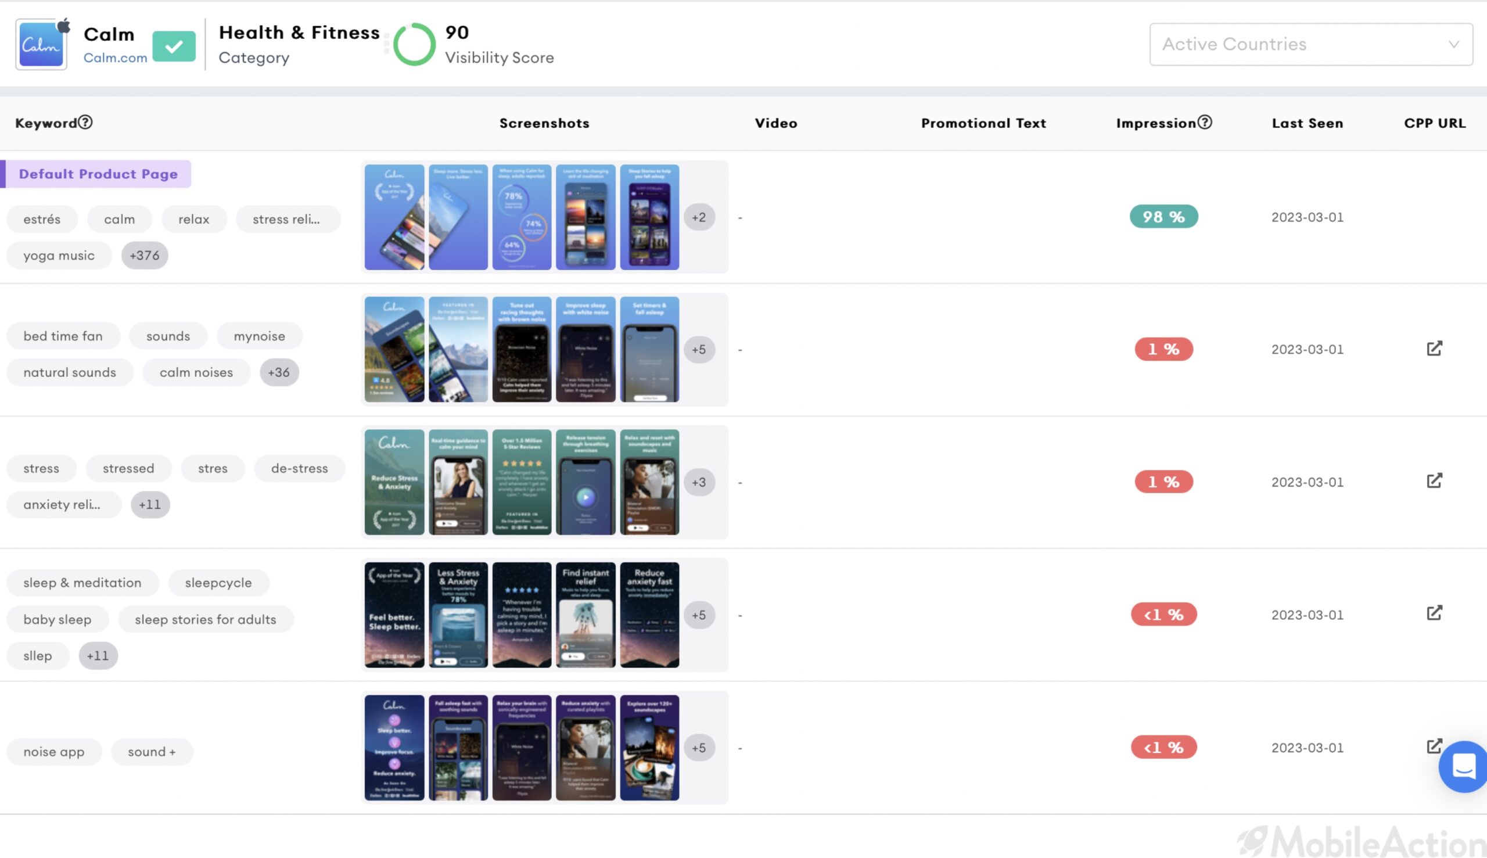Click the yoga music keyword chip
This screenshot has width=1487, height=858.
pyautogui.click(x=59, y=255)
